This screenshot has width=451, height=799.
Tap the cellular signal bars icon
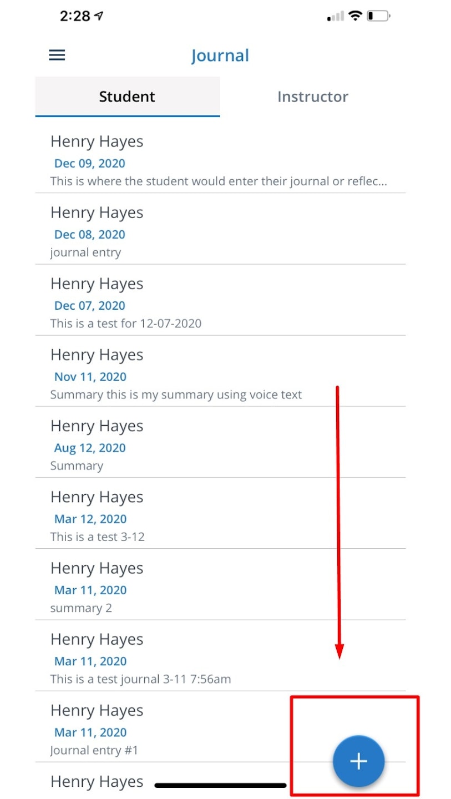pyautogui.click(x=336, y=17)
